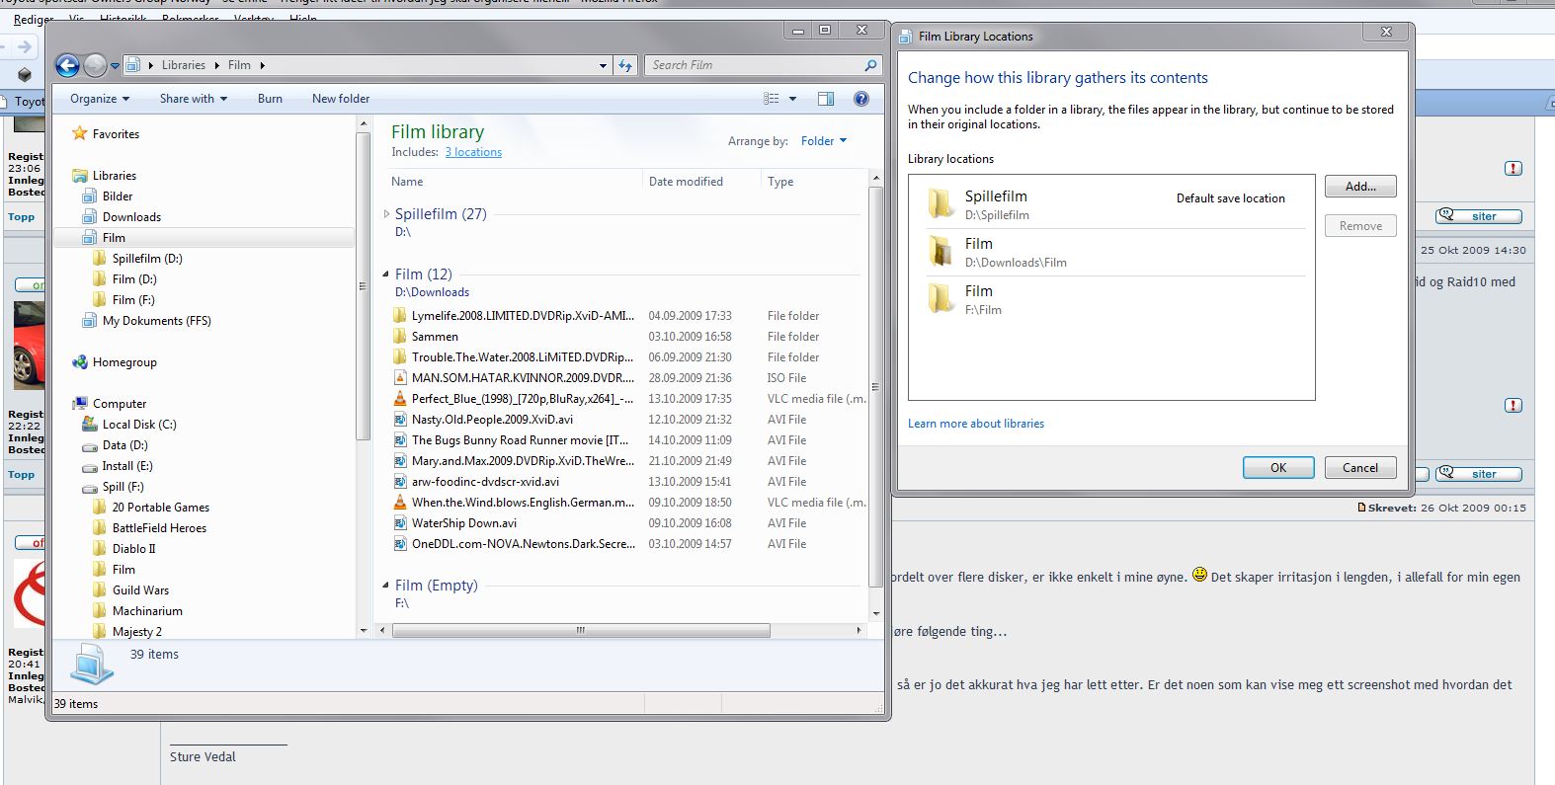
Task: Open the Arrange by Folder dropdown
Action: [824, 141]
